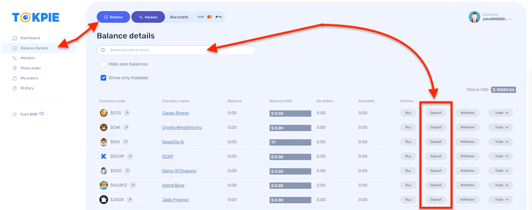Image resolution: width=532 pixels, height=210 pixels.
Task: Open the Trade dropdown for $DCAP
Action: (500, 156)
